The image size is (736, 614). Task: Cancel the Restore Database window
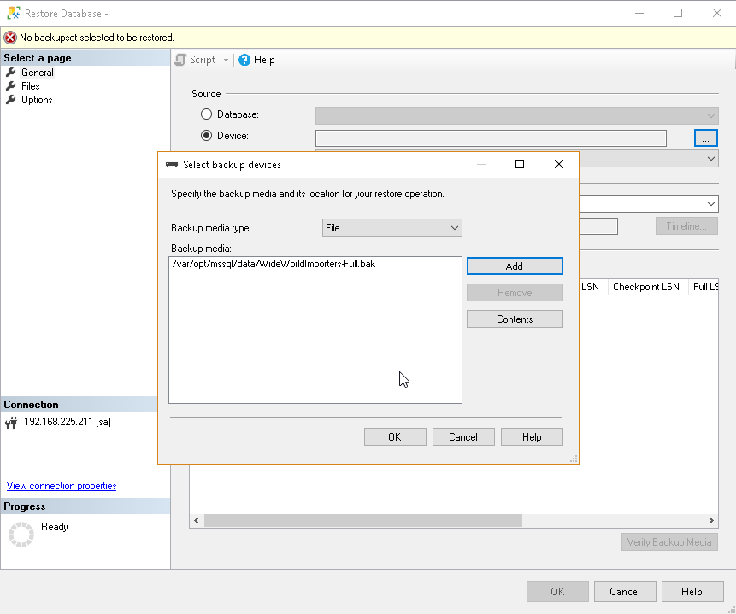[x=625, y=592]
